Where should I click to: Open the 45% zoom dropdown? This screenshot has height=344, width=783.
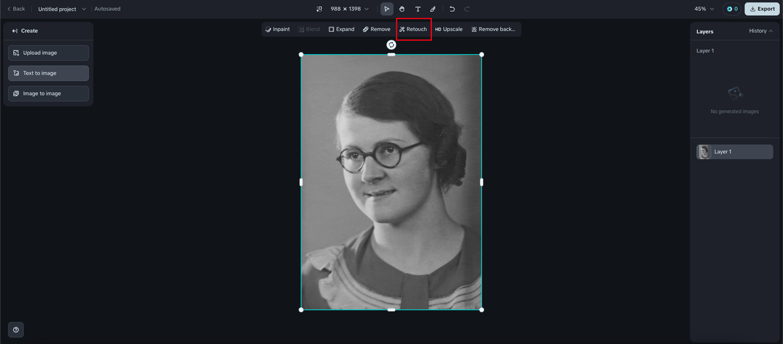pyautogui.click(x=704, y=9)
